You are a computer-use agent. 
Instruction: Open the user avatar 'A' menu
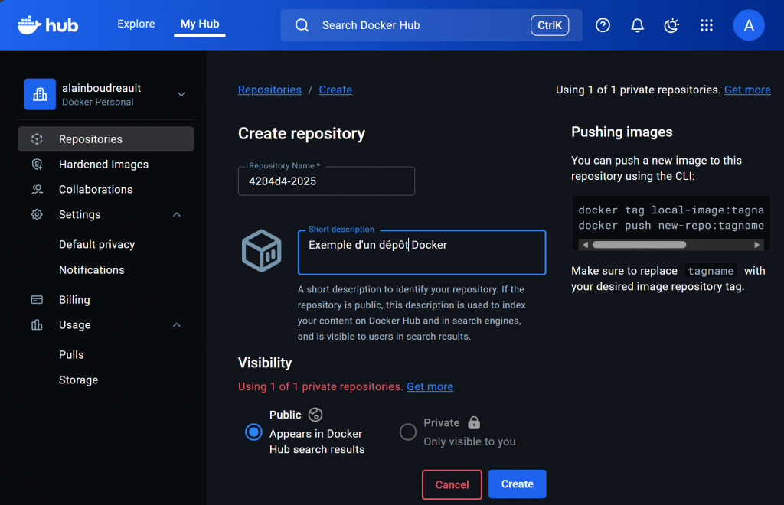click(749, 25)
